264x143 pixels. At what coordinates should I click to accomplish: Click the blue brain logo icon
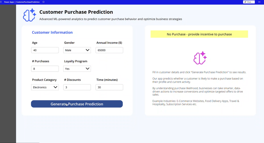pyautogui.click(x=29, y=15)
